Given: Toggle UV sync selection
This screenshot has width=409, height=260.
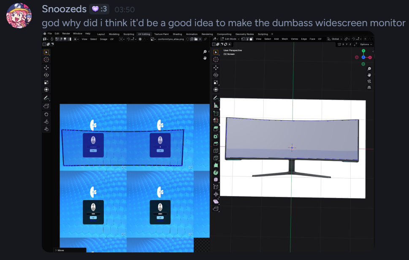Looking at the screenshot, I should point(52,39).
